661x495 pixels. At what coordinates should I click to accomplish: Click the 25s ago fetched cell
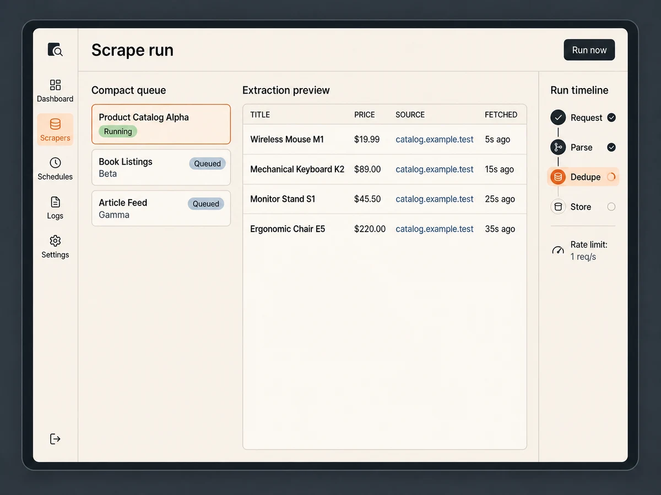(500, 199)
